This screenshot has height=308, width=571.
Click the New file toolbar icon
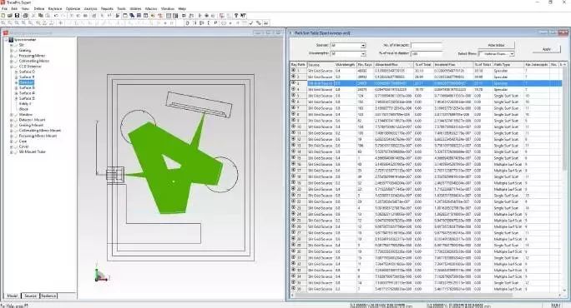coord(3,16)
